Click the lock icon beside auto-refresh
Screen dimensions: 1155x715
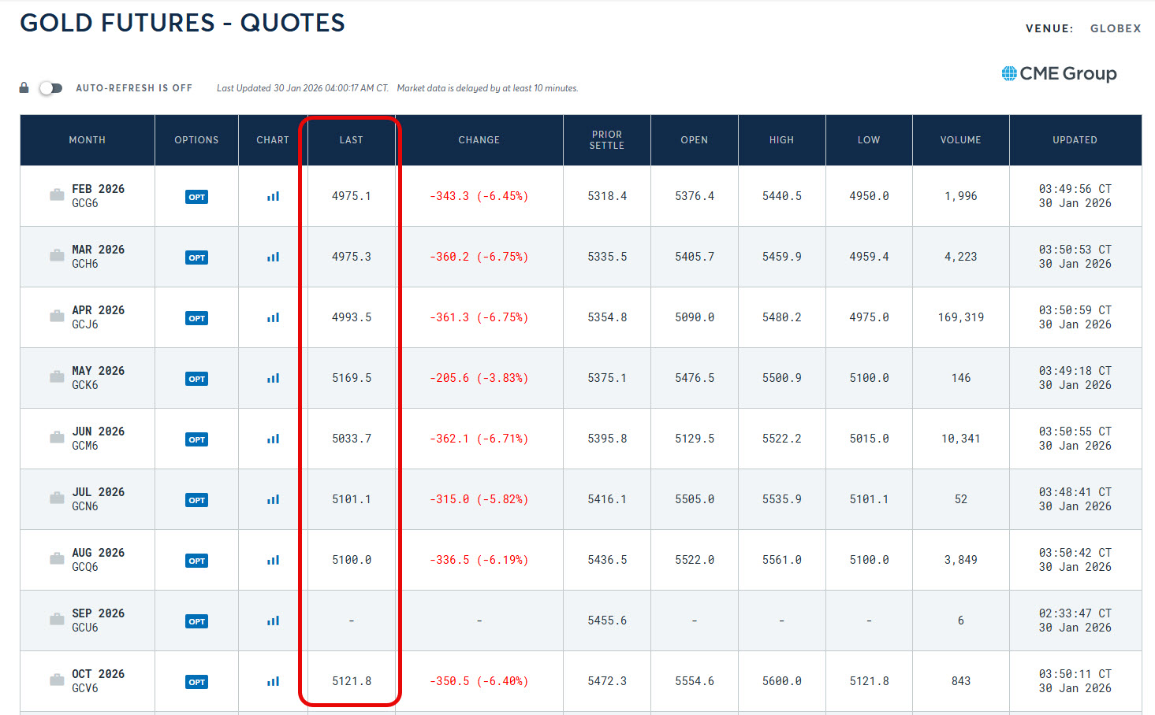tap(24, 88)
